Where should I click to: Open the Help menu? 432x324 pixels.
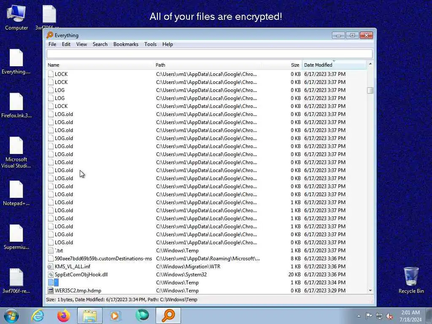(167, 44)
